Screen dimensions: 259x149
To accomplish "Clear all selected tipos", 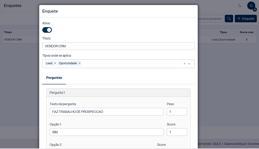I will 185,64.
